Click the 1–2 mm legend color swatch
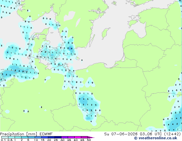This screenshot has width=182, height=141. click(18, 137)
